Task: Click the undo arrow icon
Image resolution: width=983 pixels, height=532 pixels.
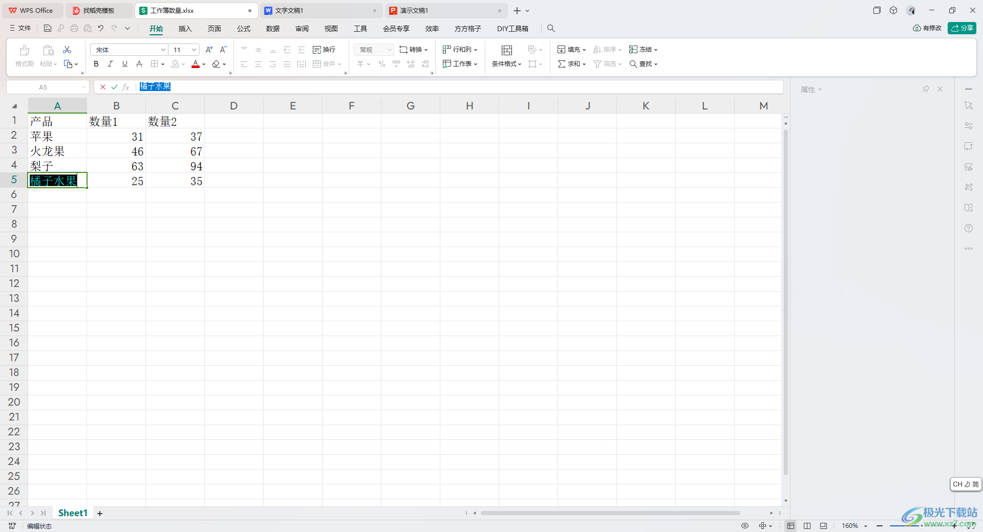Action: point(101,28)
